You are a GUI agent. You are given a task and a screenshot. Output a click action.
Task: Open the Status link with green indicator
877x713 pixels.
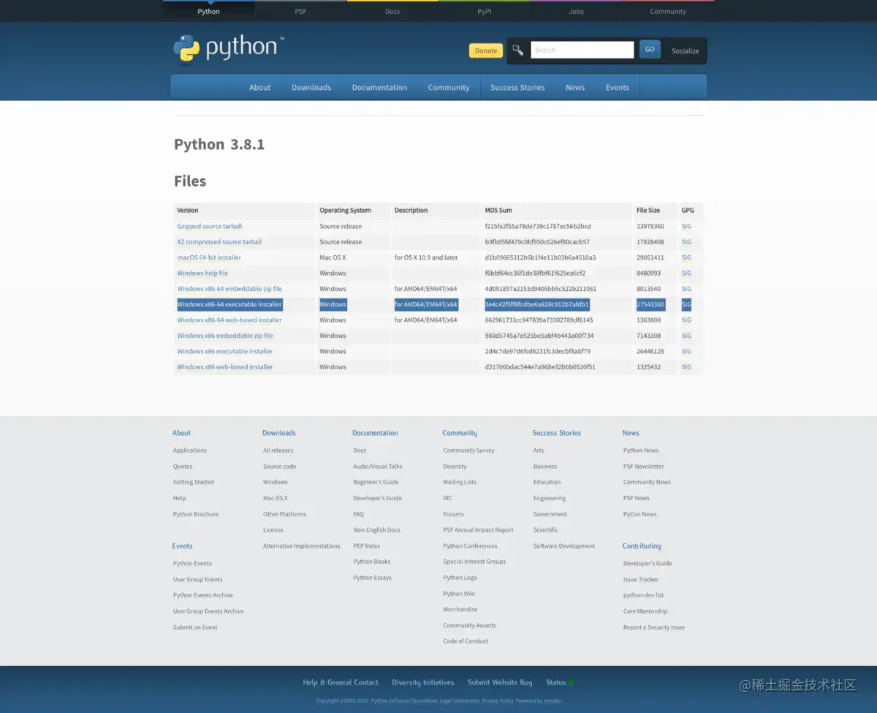click(x=559, y=682)
